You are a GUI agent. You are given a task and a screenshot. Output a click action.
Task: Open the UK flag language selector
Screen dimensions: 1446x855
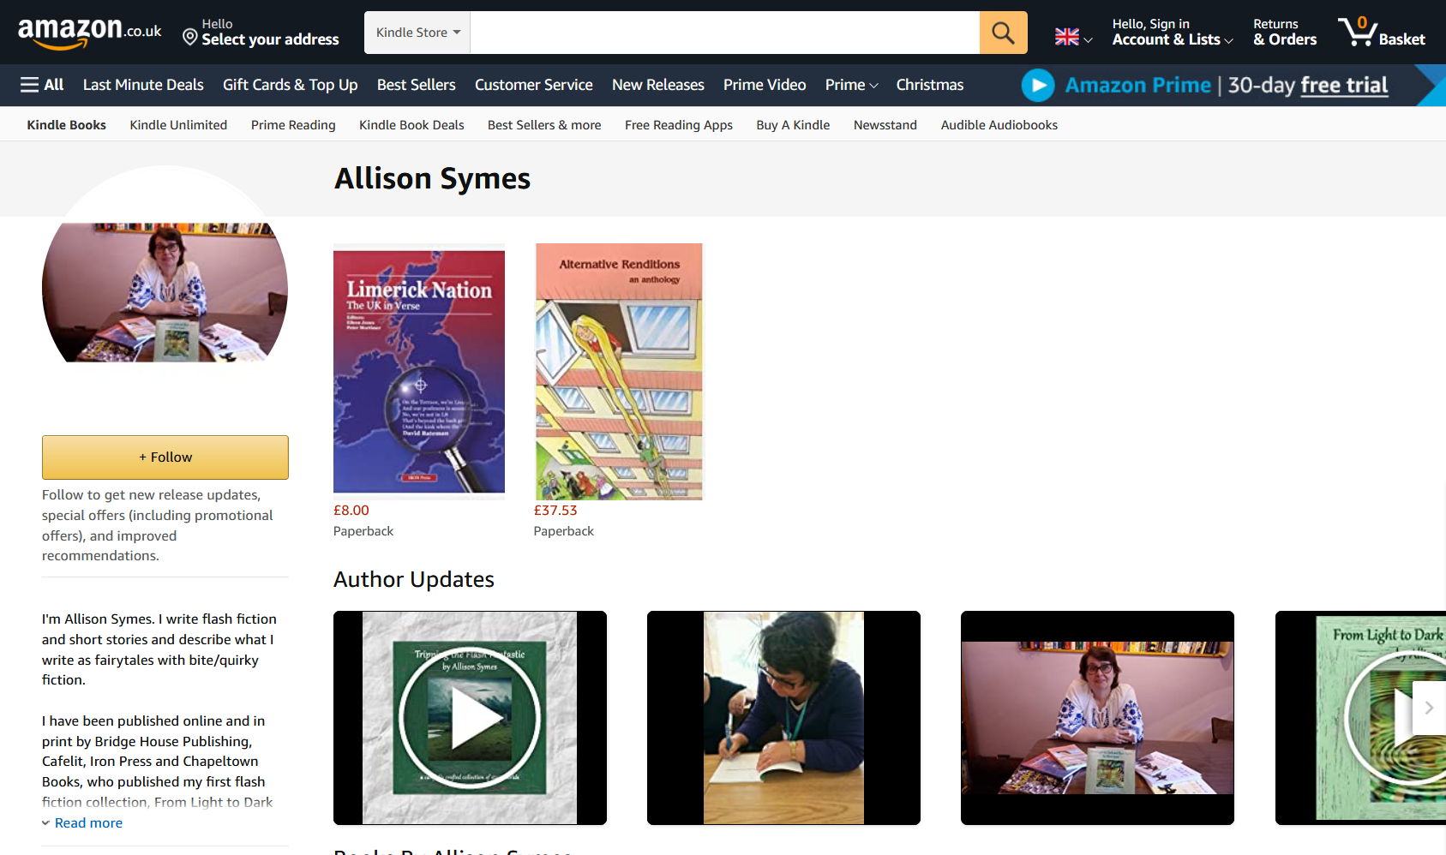[x=1072, y=37]
